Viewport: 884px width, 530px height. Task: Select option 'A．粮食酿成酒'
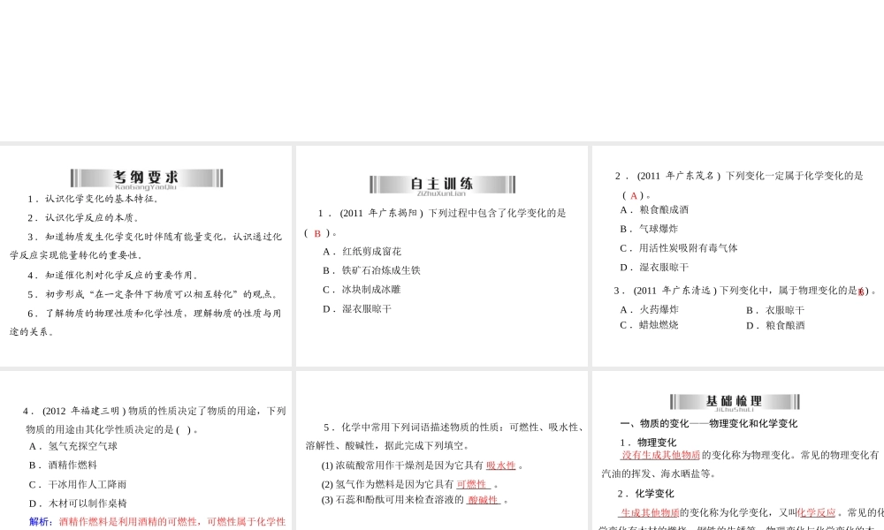(654, 210)
